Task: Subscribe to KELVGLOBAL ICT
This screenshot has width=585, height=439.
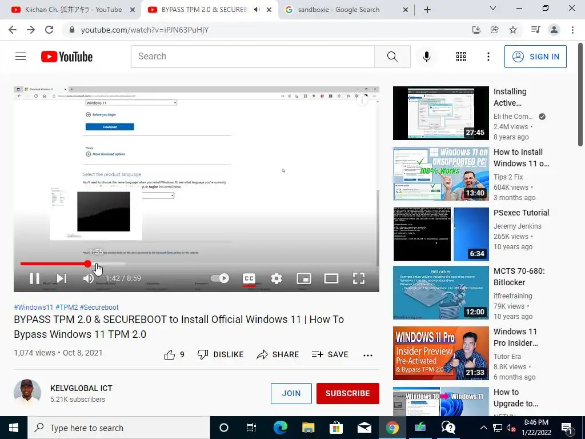Action: [348, 393]
